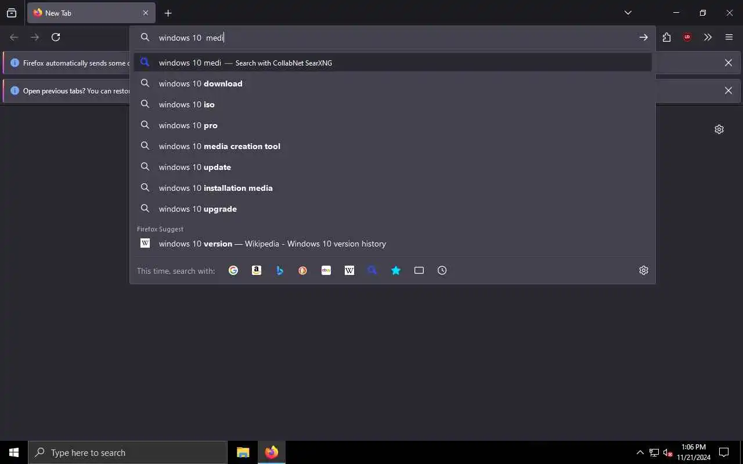Open Windows notification center

click(x=724, y=452)
